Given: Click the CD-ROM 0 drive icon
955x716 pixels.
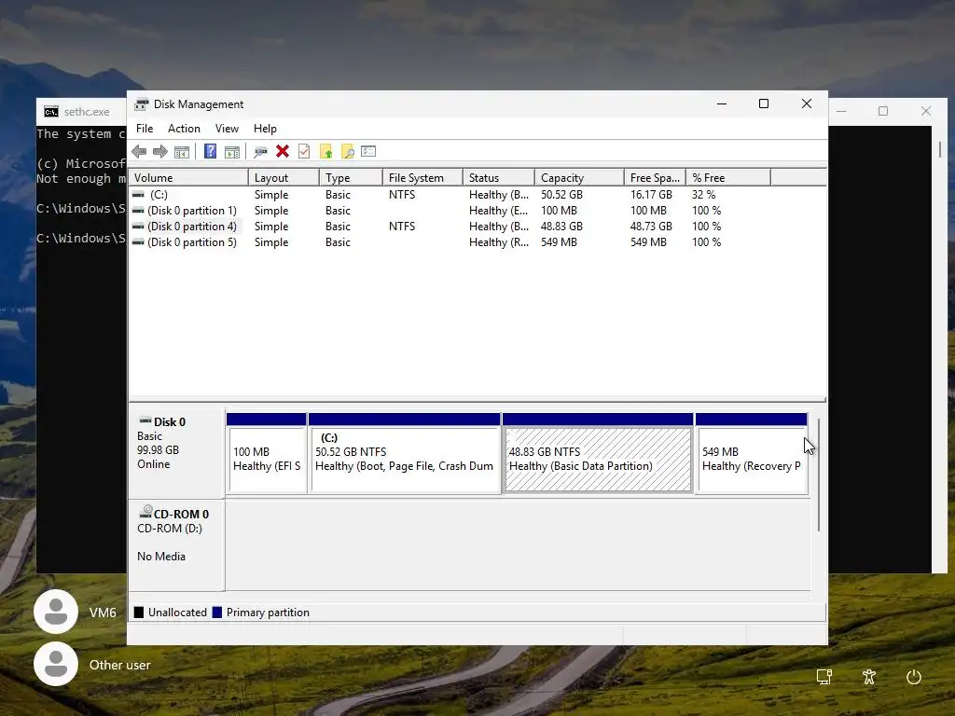Looking at the screenshot, I should pos(145,512).
